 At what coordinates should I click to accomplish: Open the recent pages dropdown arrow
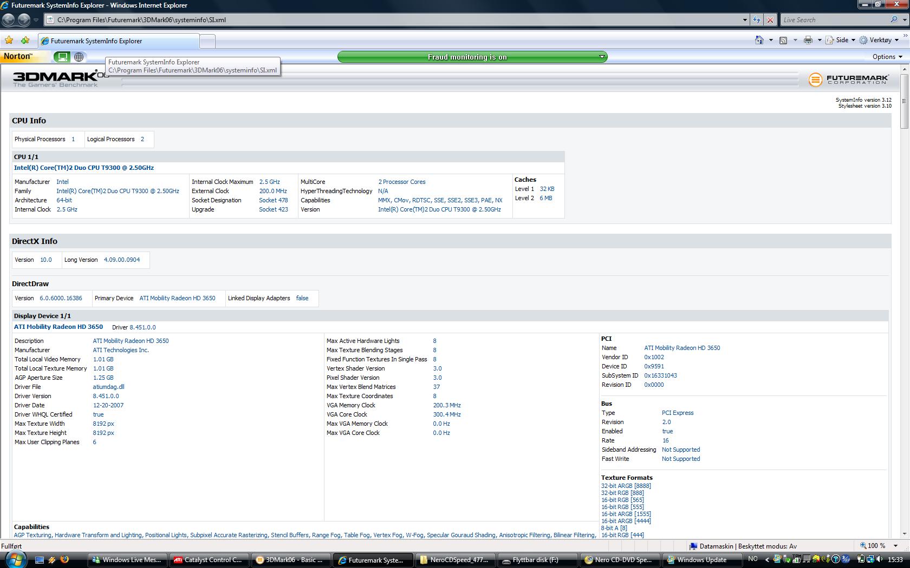pyautogui.click(x=36, y=20)
